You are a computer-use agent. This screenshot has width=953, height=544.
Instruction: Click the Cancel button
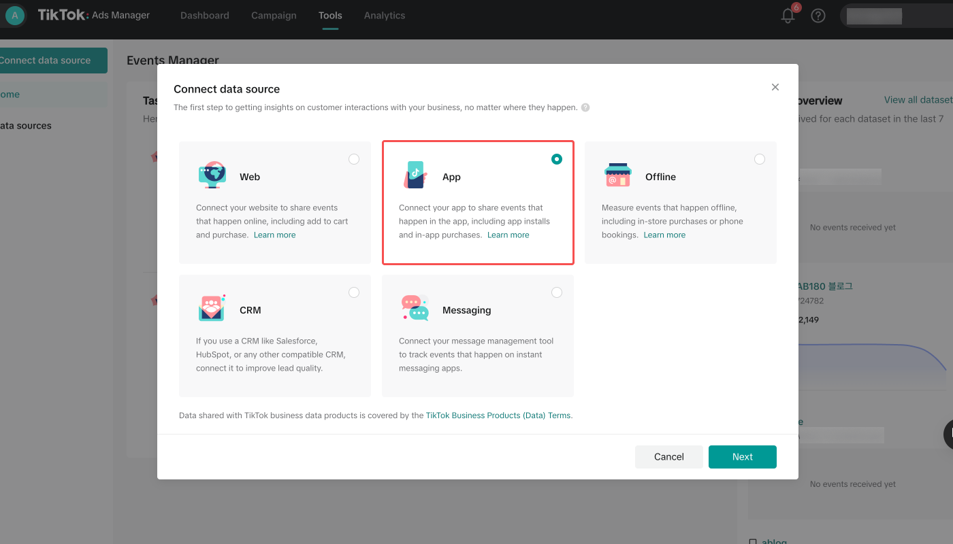(x=669, y=457)
